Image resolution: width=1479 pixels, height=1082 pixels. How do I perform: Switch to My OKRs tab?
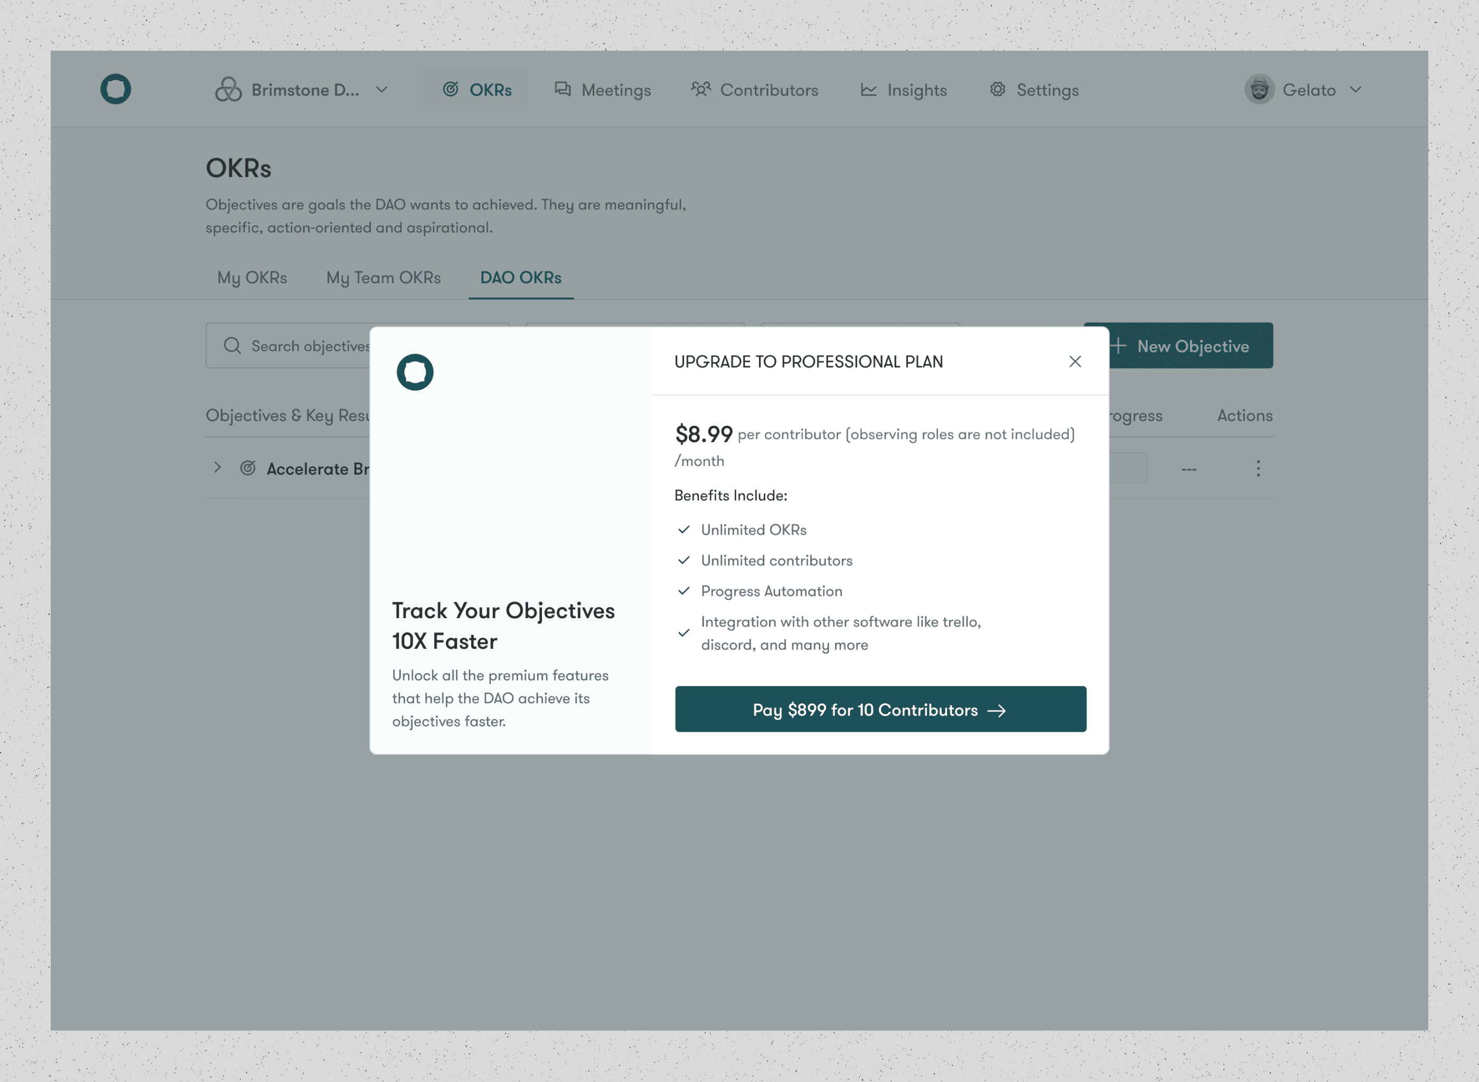point(252,278)
